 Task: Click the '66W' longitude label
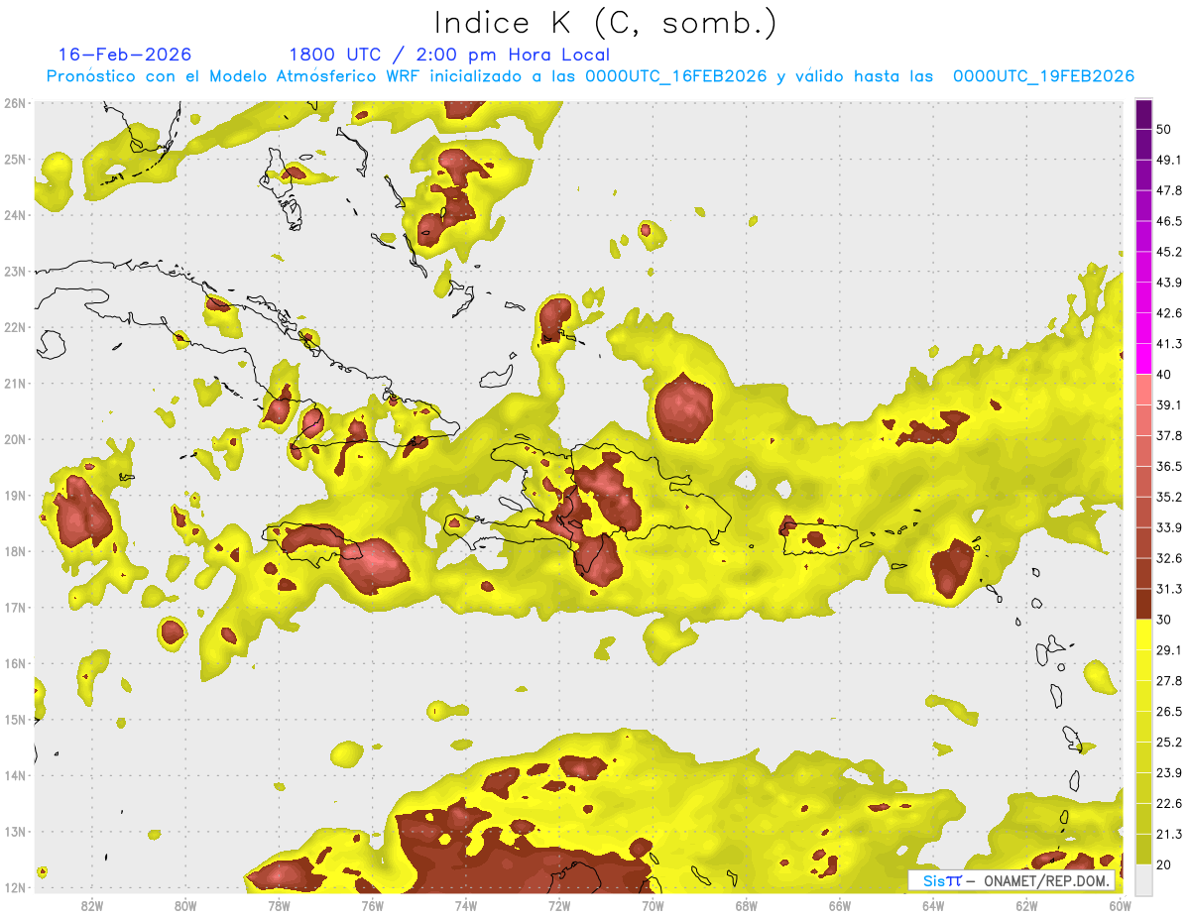(839, 905)
